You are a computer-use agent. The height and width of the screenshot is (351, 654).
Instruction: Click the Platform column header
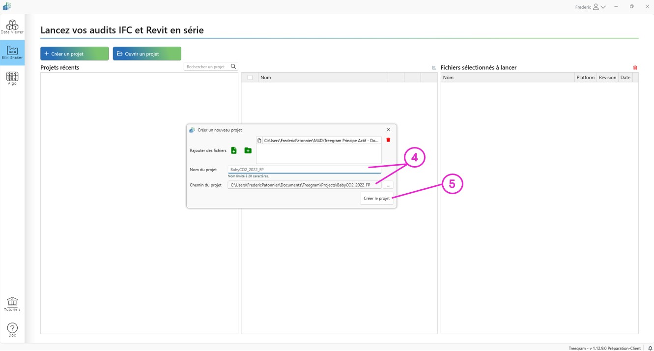click(585, 78)
